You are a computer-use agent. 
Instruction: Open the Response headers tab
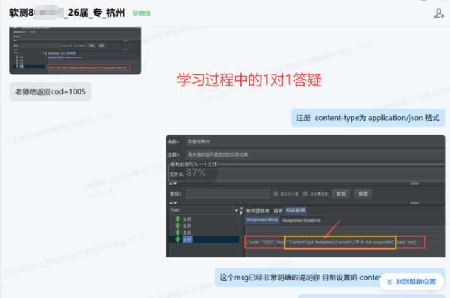(x=301, y=221)
